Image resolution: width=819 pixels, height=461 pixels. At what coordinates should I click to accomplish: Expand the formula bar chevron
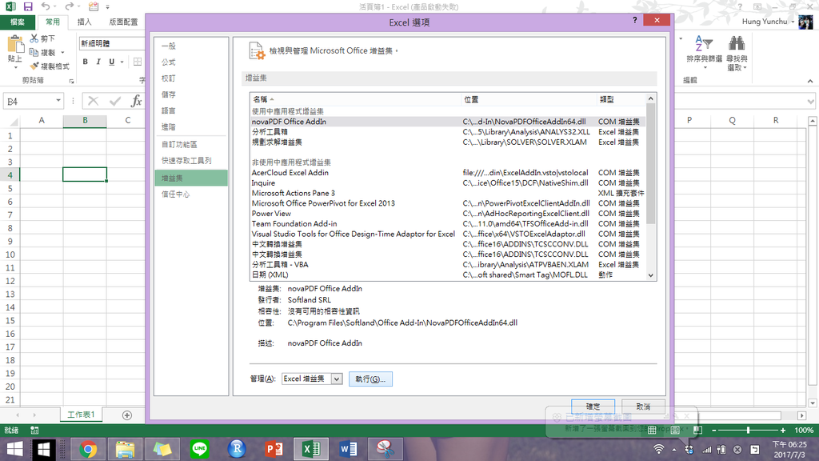point(811,101)
